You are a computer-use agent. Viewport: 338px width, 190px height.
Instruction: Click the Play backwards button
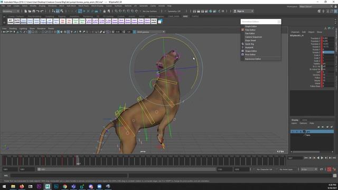coord(318,158)
